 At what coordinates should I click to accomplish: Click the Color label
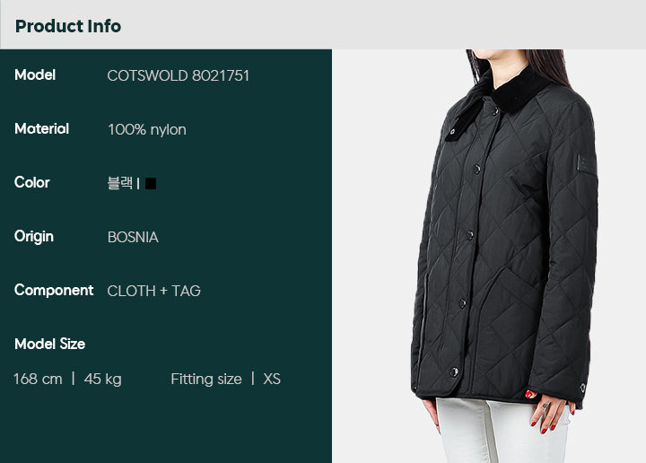click(x=31, y=182)
